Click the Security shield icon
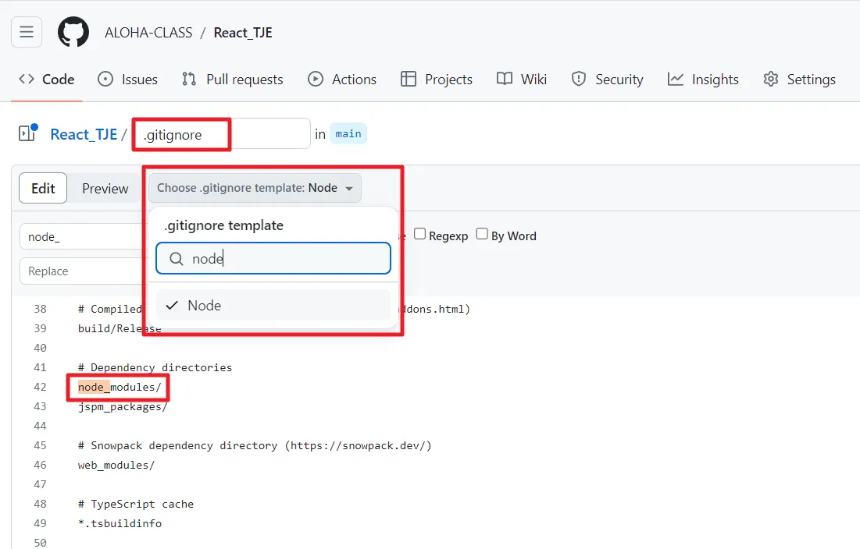This screenshot has width=860, height=549. [x=579, y=79]
